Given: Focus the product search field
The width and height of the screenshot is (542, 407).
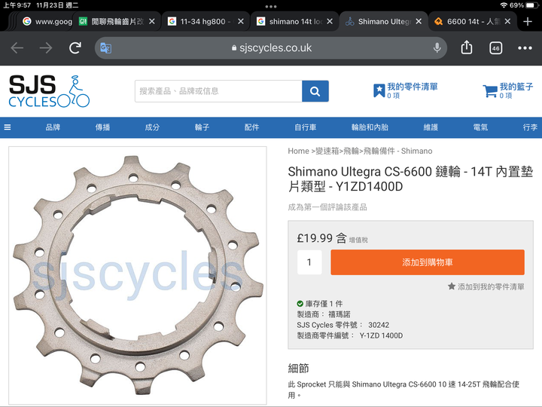Looking at the screenshot, I should click(x=218, y=91).
